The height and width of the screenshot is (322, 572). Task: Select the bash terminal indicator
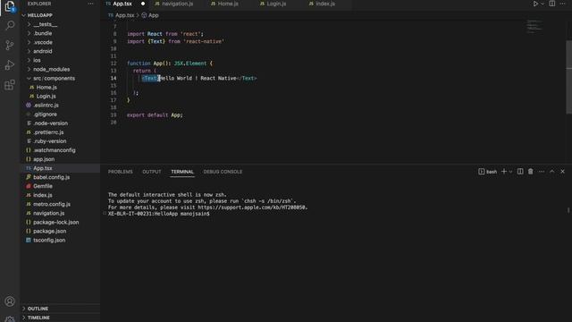pyautogui.click(x=488, y=172)
